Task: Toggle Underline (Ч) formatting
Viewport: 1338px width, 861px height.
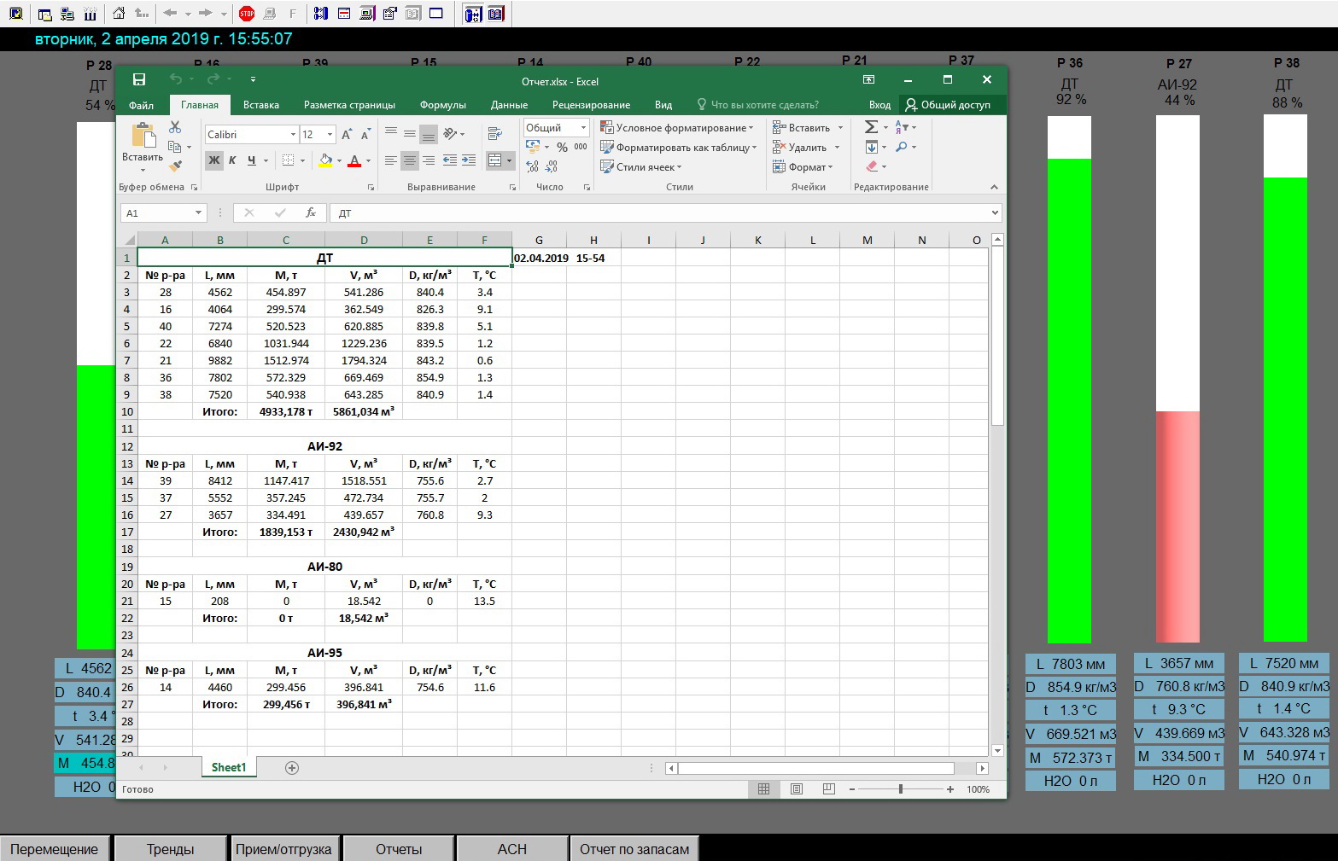Action: pyautogui.click(x=251, y=160)
